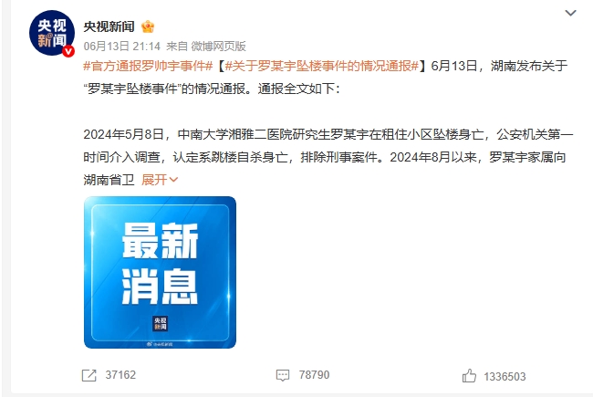This screenshot has height=397, width=593.
Task: Like the post with thumbs-up icon
Action: point(469,376)
